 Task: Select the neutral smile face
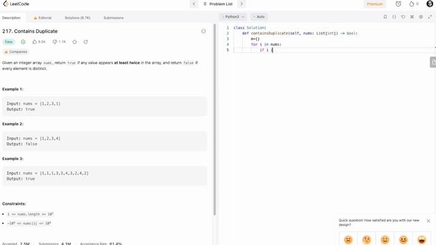[385, 240]
